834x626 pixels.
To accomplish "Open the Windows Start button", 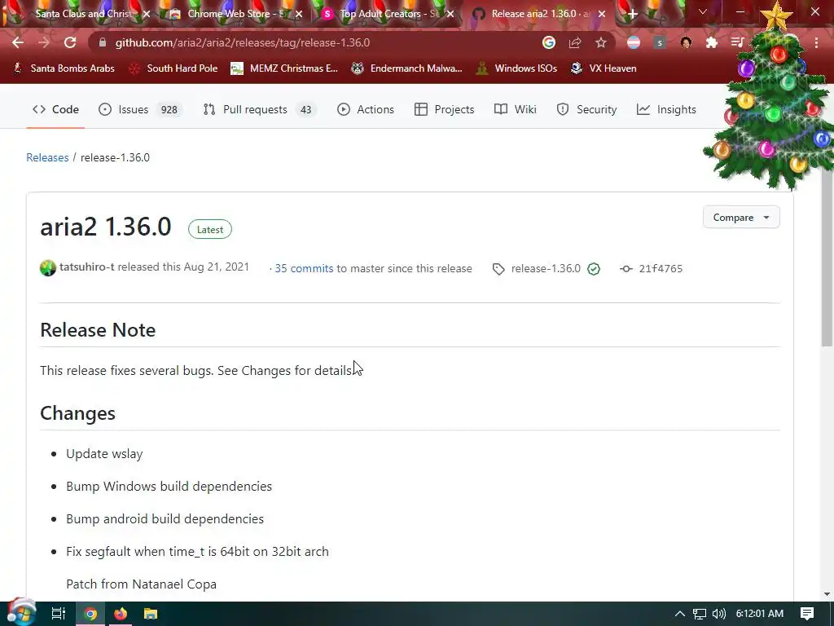I will click(x=22, y=613).
